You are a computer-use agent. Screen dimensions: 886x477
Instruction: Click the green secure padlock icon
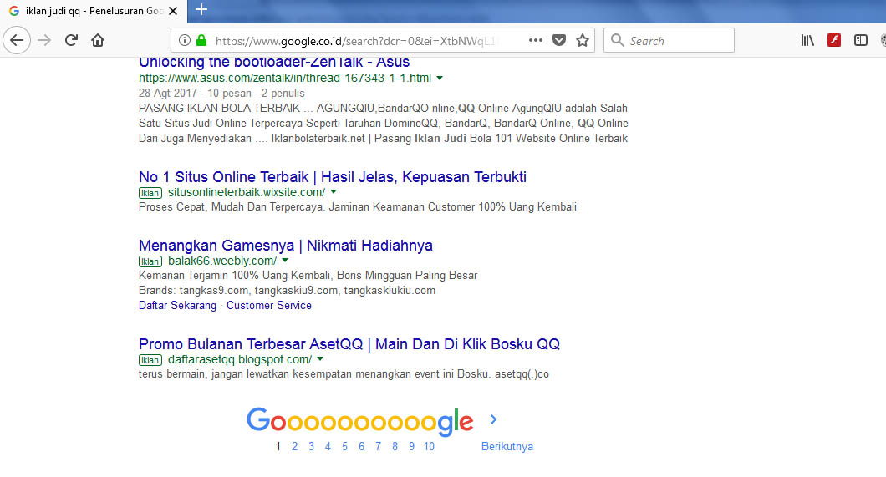pyautogui.click(x=201, y=41)
